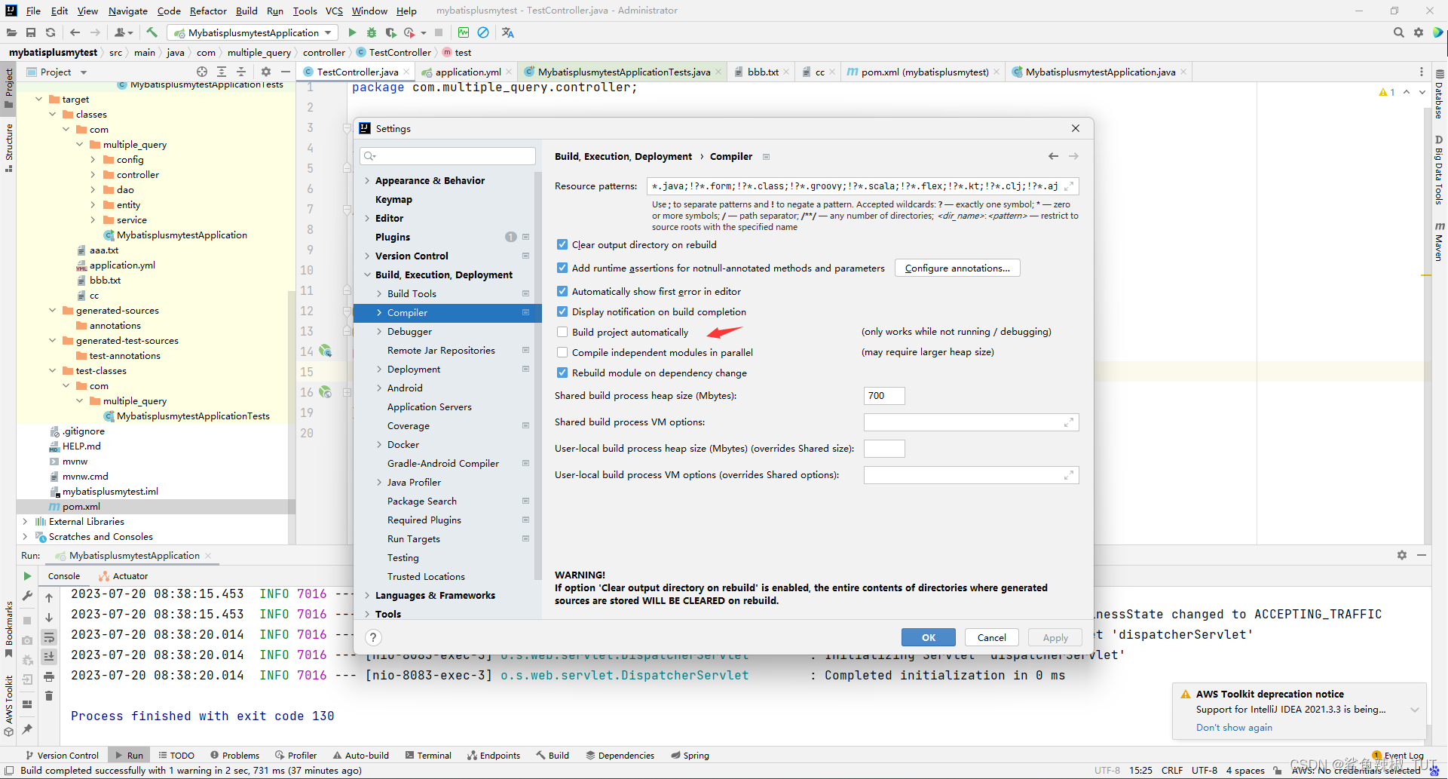Expand the Debugger settings node
Viewport: 1448px width, 779px height.
(x=379, y=331)
